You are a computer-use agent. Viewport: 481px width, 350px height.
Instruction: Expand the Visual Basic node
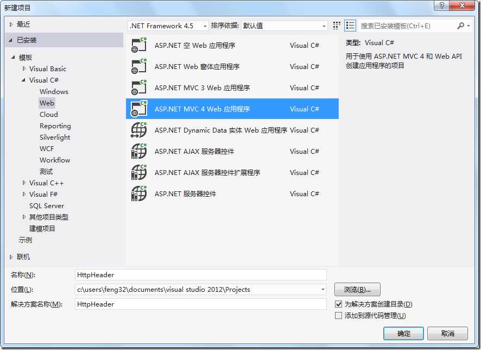(x=24, y=68)
